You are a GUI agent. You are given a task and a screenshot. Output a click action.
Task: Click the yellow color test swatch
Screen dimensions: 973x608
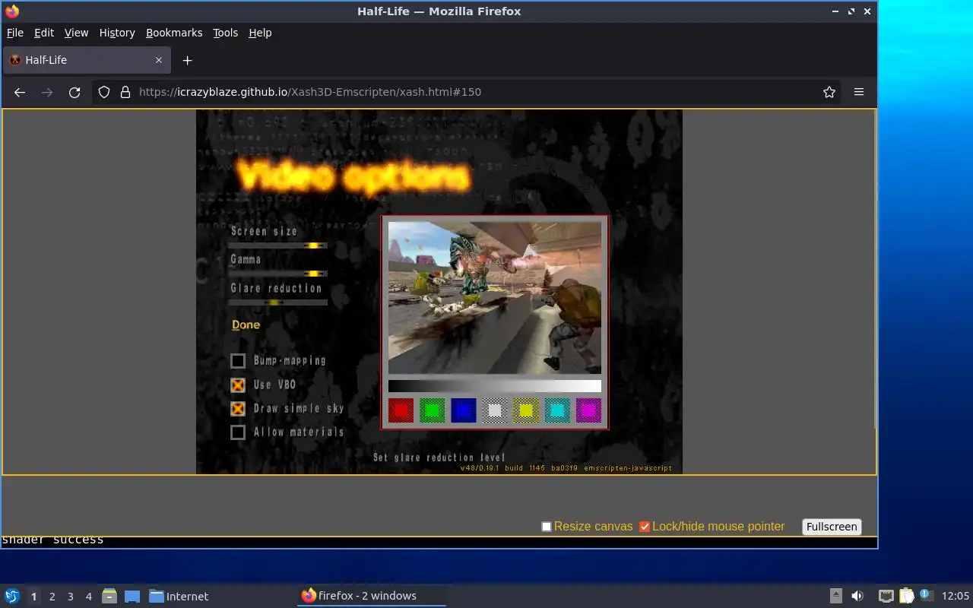[x=526, y=410]
